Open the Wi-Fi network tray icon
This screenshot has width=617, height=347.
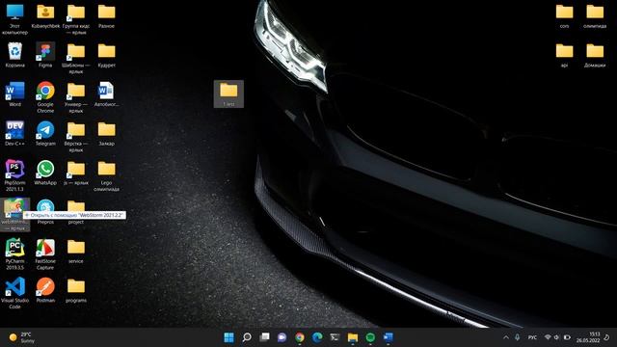coord(548,337)
